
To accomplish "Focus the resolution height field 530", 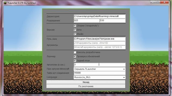I will [113, 21].
